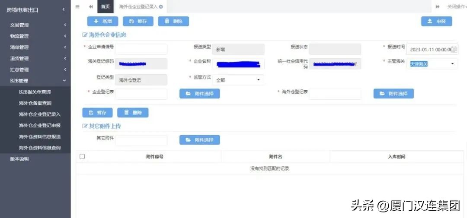This screenshot has height=218, width=467.
Task: Open B2B报关单查询 menu item
Action: pos(35,92)
